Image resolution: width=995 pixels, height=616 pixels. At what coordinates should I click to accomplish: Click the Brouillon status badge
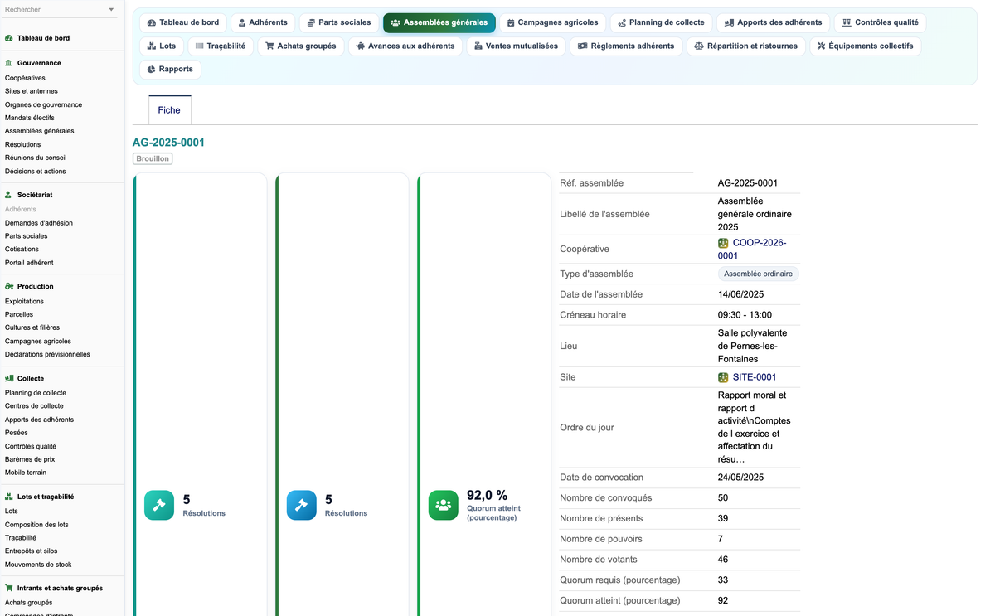tap(153, 158)
